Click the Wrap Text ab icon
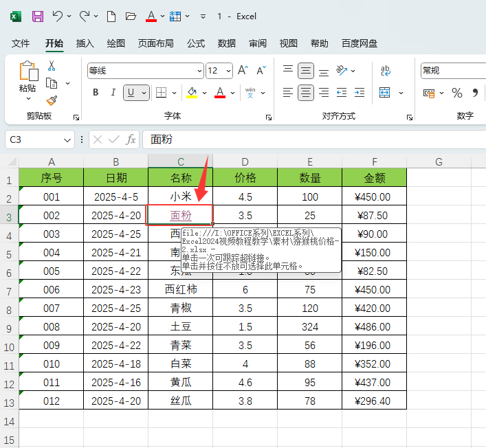Image resolution: width=486 pixels, height=448 pixels. (x=386, y=71)
